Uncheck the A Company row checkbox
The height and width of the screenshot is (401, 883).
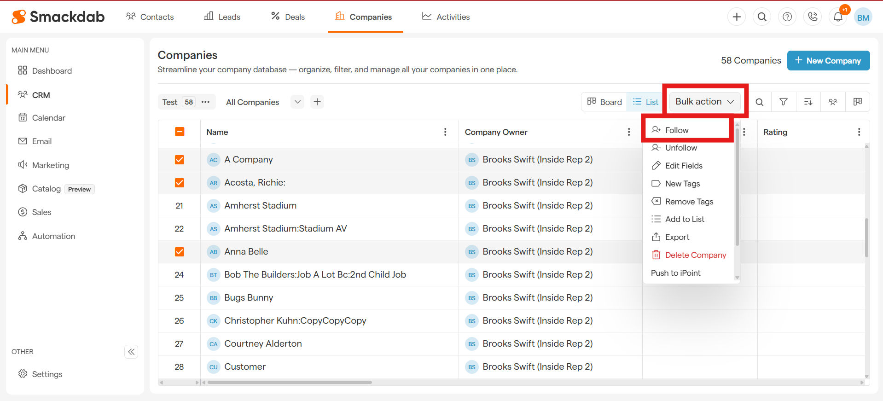(x=180, y=160)
